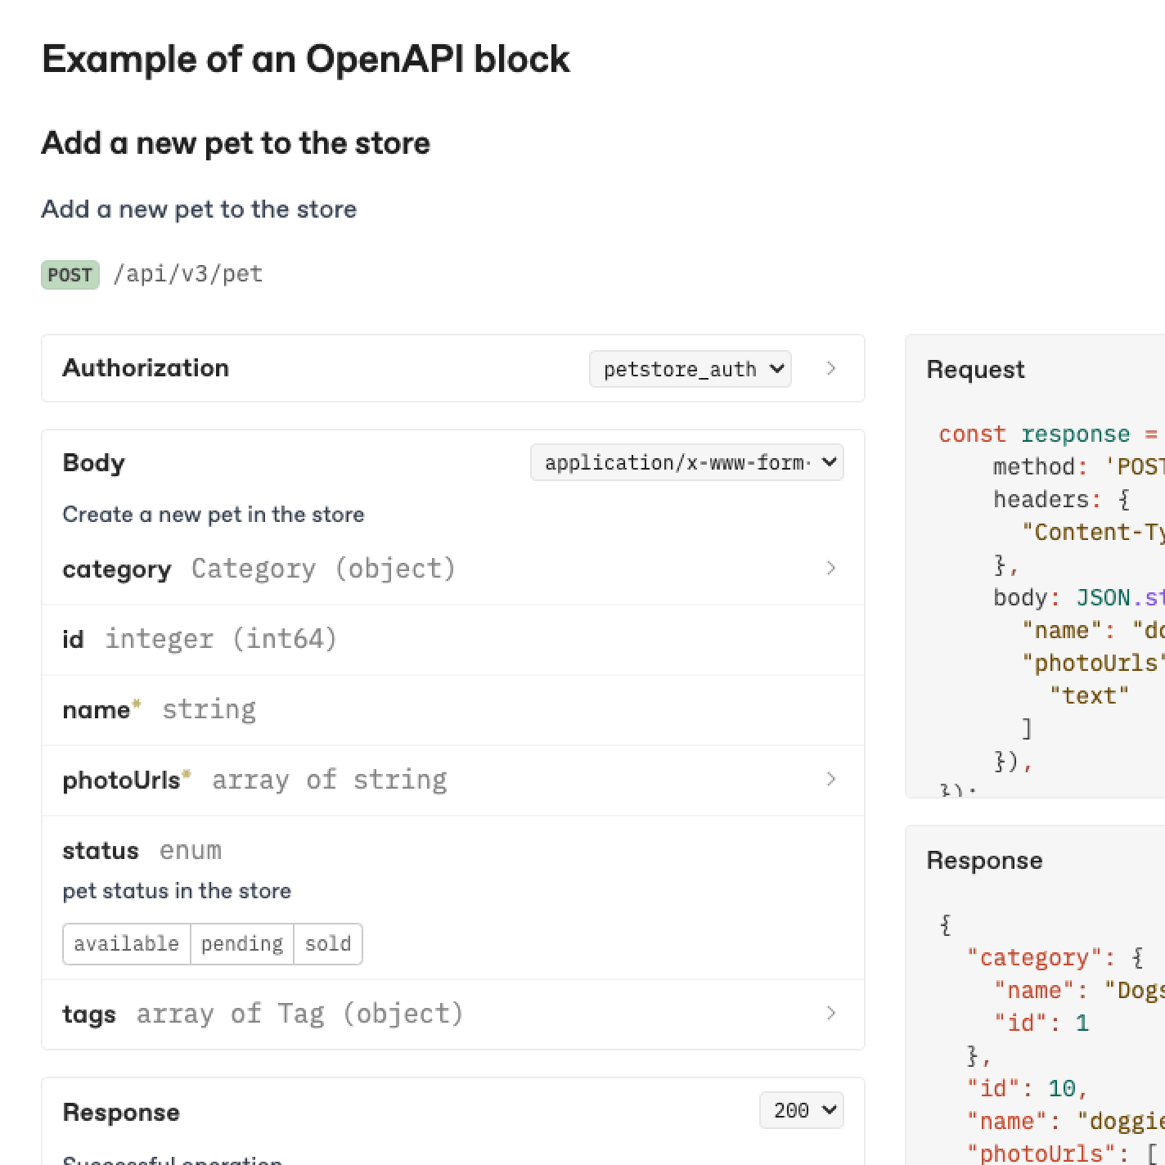Click the status enum field label

(x=101, y=850)
